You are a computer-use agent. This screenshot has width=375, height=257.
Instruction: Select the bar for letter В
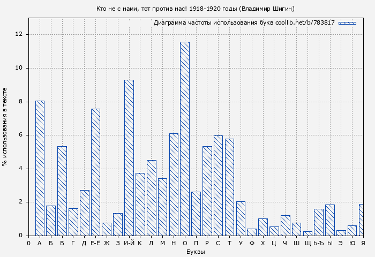coord(62,191)
